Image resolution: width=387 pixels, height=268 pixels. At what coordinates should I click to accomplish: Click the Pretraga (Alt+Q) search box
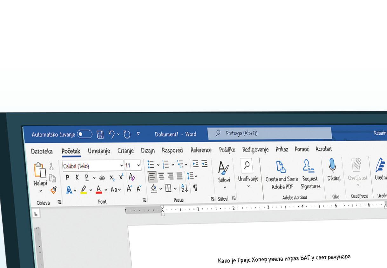pos(270,133)
